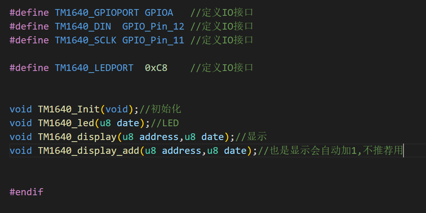The width and height of the screenshot is (426, 213).
Task: Click the TM1640_display function declaration name
Action: [x=77, y=137]
